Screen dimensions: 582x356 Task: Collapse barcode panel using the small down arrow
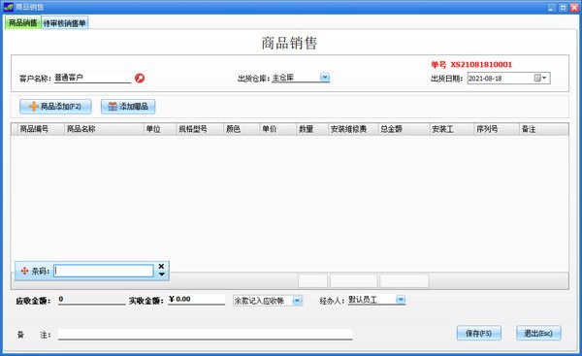[x=161, y=275]
